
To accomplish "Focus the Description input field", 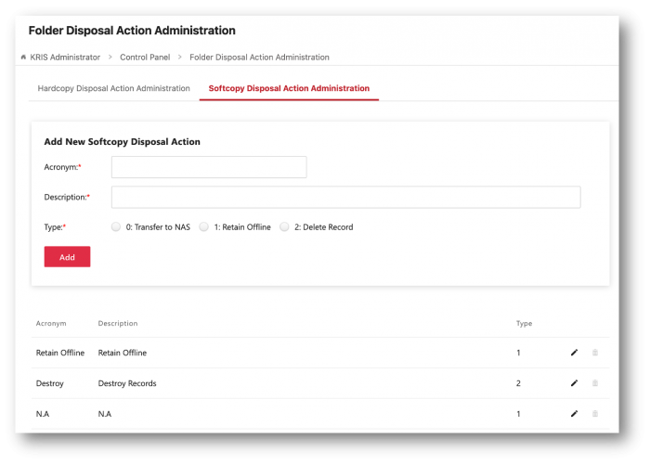I will (x=346, y=197).
